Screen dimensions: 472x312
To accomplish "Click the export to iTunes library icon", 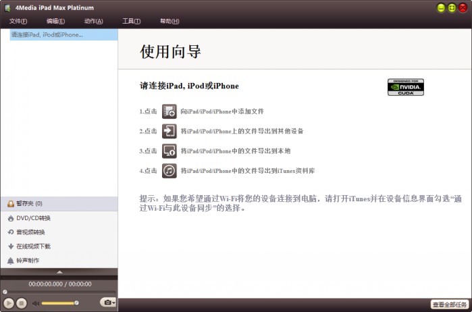I will [169, 171].
